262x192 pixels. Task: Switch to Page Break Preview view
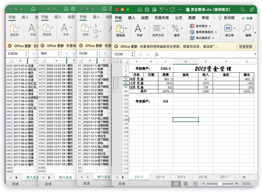point(195,184)
